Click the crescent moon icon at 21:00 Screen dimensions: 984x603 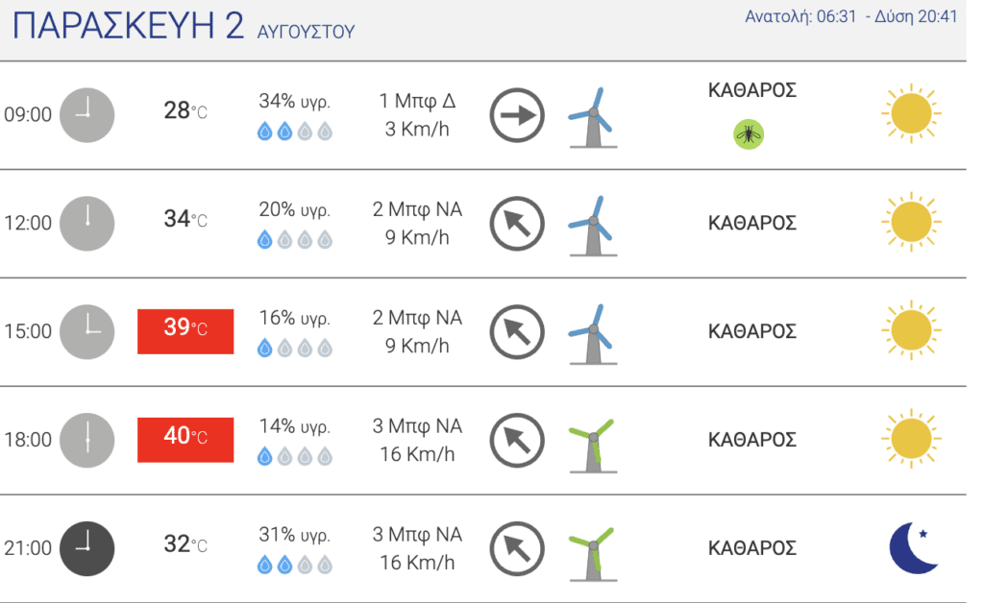point(914,548)
